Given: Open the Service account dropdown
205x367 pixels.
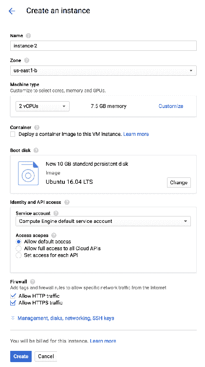Looking at the screenshot, I should [x=103, y=221].
